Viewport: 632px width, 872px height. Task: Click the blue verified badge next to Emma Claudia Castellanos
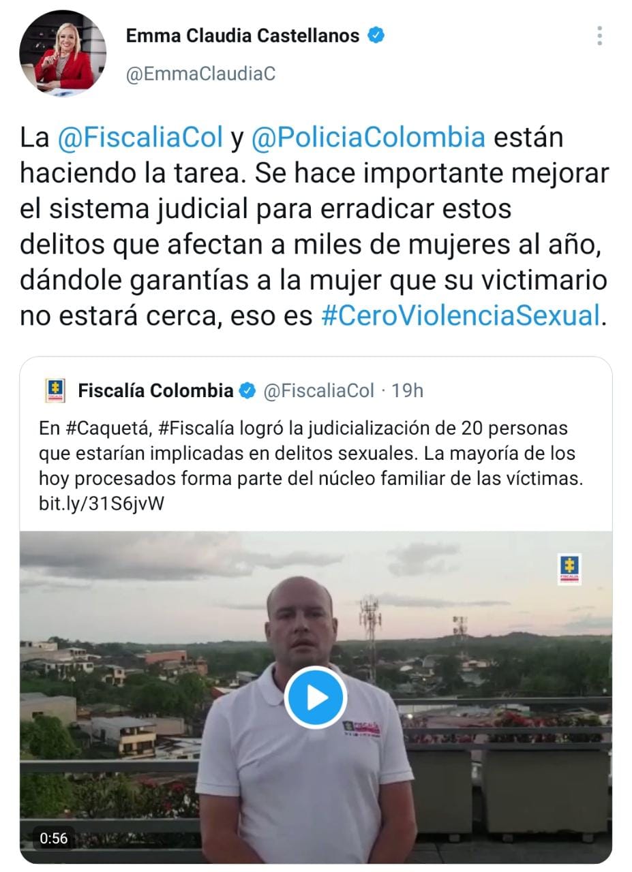point(376,35)
